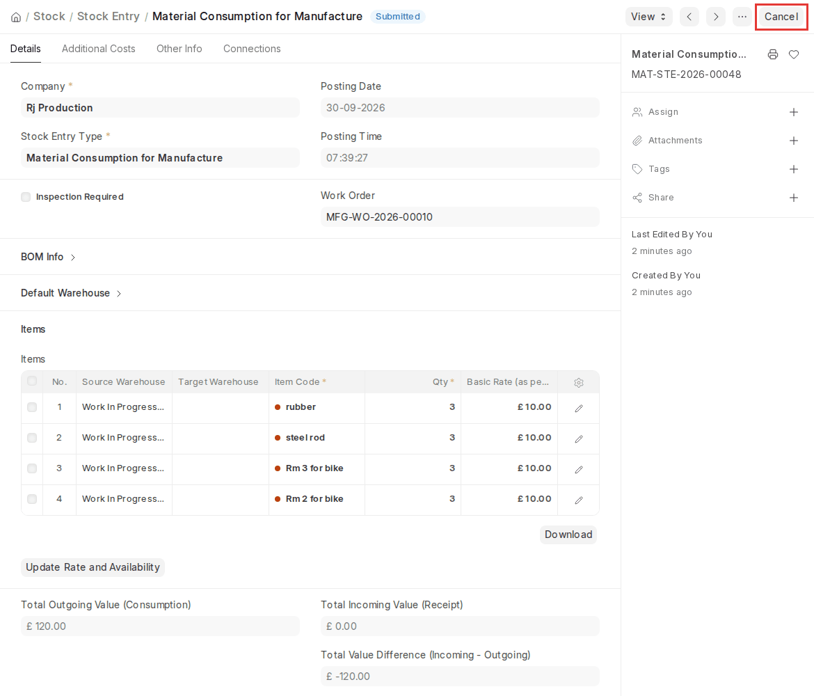Open items table column settings gear

click(x=579, y=383)
